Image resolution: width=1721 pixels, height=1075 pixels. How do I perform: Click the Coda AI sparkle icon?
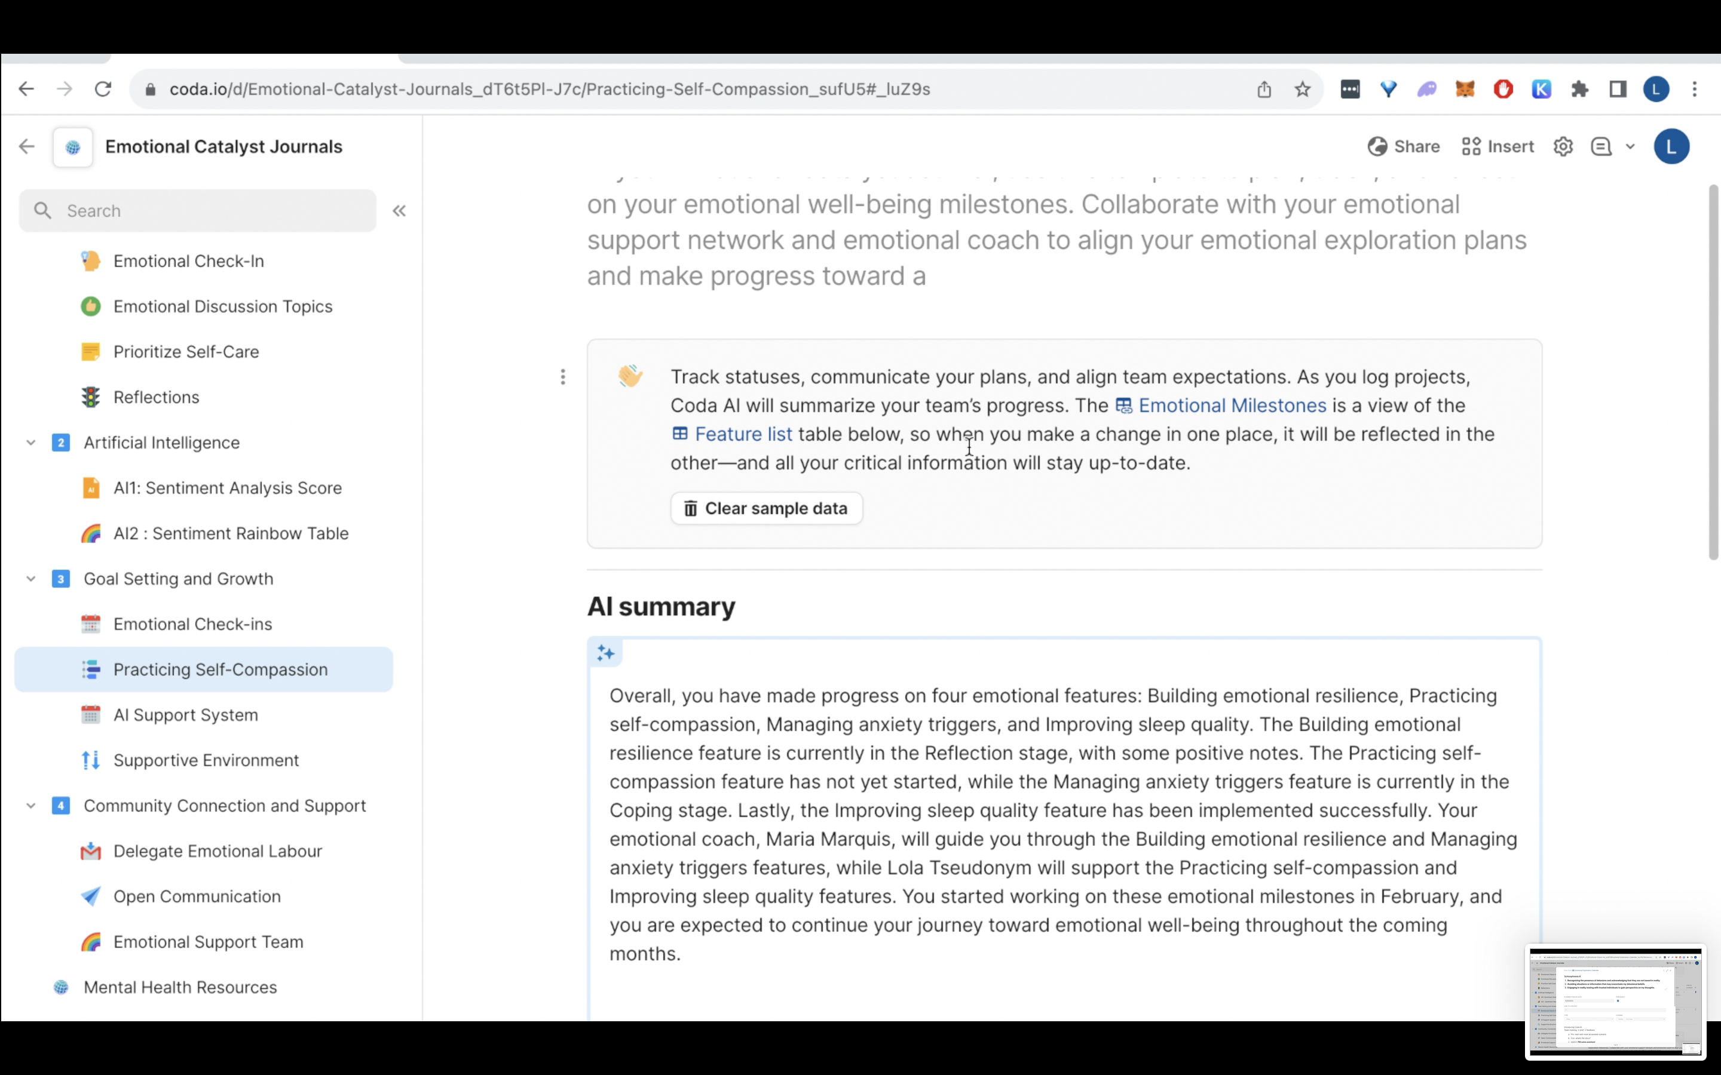pos(606,653)
